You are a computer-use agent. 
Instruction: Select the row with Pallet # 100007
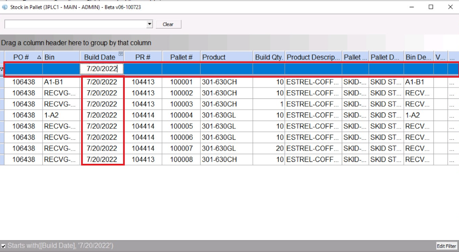click(x=181, y=149)
